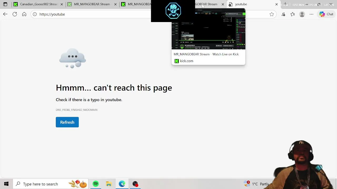337x189 pixels.
Task: Open Settings and more menu
Action: (x=311, y=14)
